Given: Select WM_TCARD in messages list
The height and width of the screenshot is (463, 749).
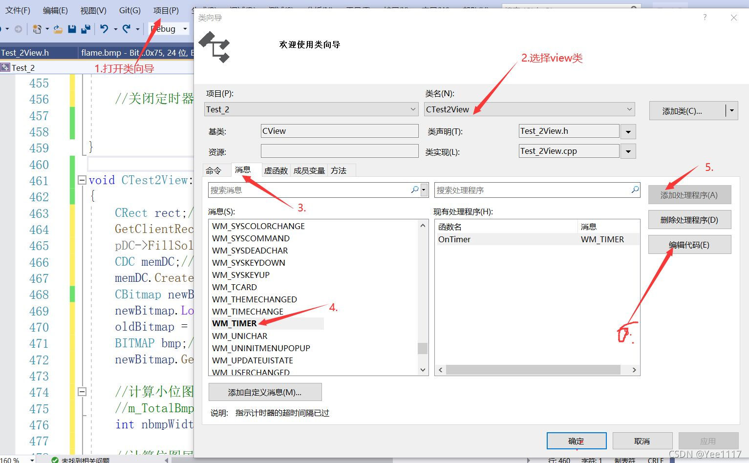Looking at the screenshot, I should coord(235,287).
